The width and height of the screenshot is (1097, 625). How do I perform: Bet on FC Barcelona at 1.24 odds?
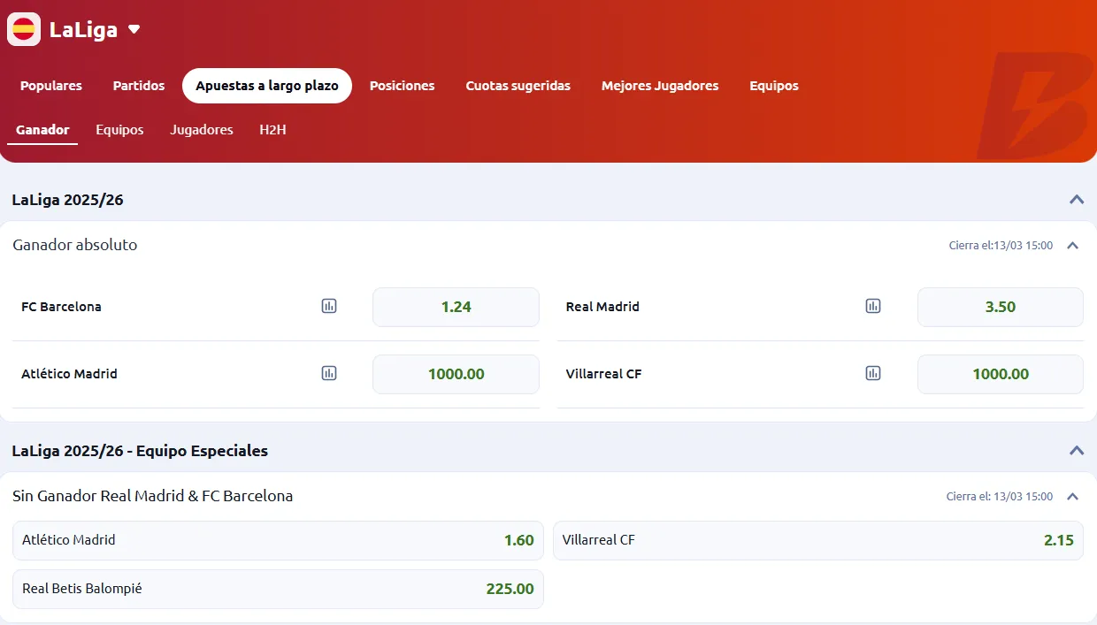[456, 308]
